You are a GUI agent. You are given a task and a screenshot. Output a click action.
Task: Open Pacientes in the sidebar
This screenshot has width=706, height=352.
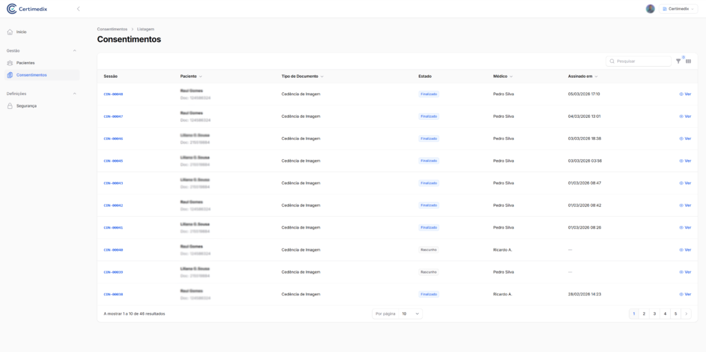[26, 63]
